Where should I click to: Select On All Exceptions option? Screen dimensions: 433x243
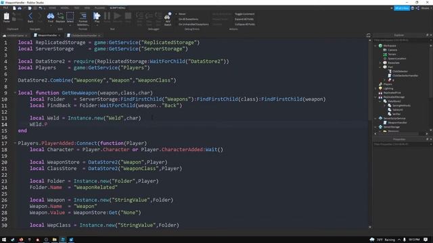(x=188, y=20)
